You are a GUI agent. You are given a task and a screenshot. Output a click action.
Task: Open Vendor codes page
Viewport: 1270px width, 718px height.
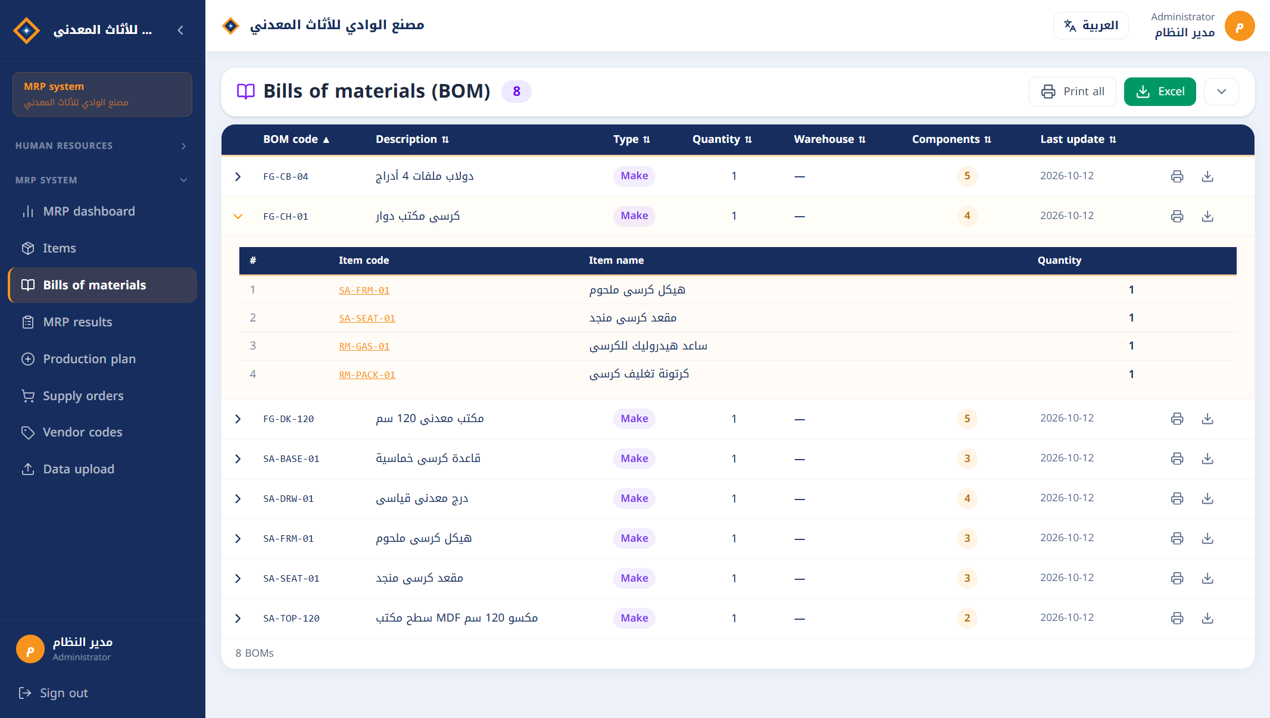[x=102, y=432]
